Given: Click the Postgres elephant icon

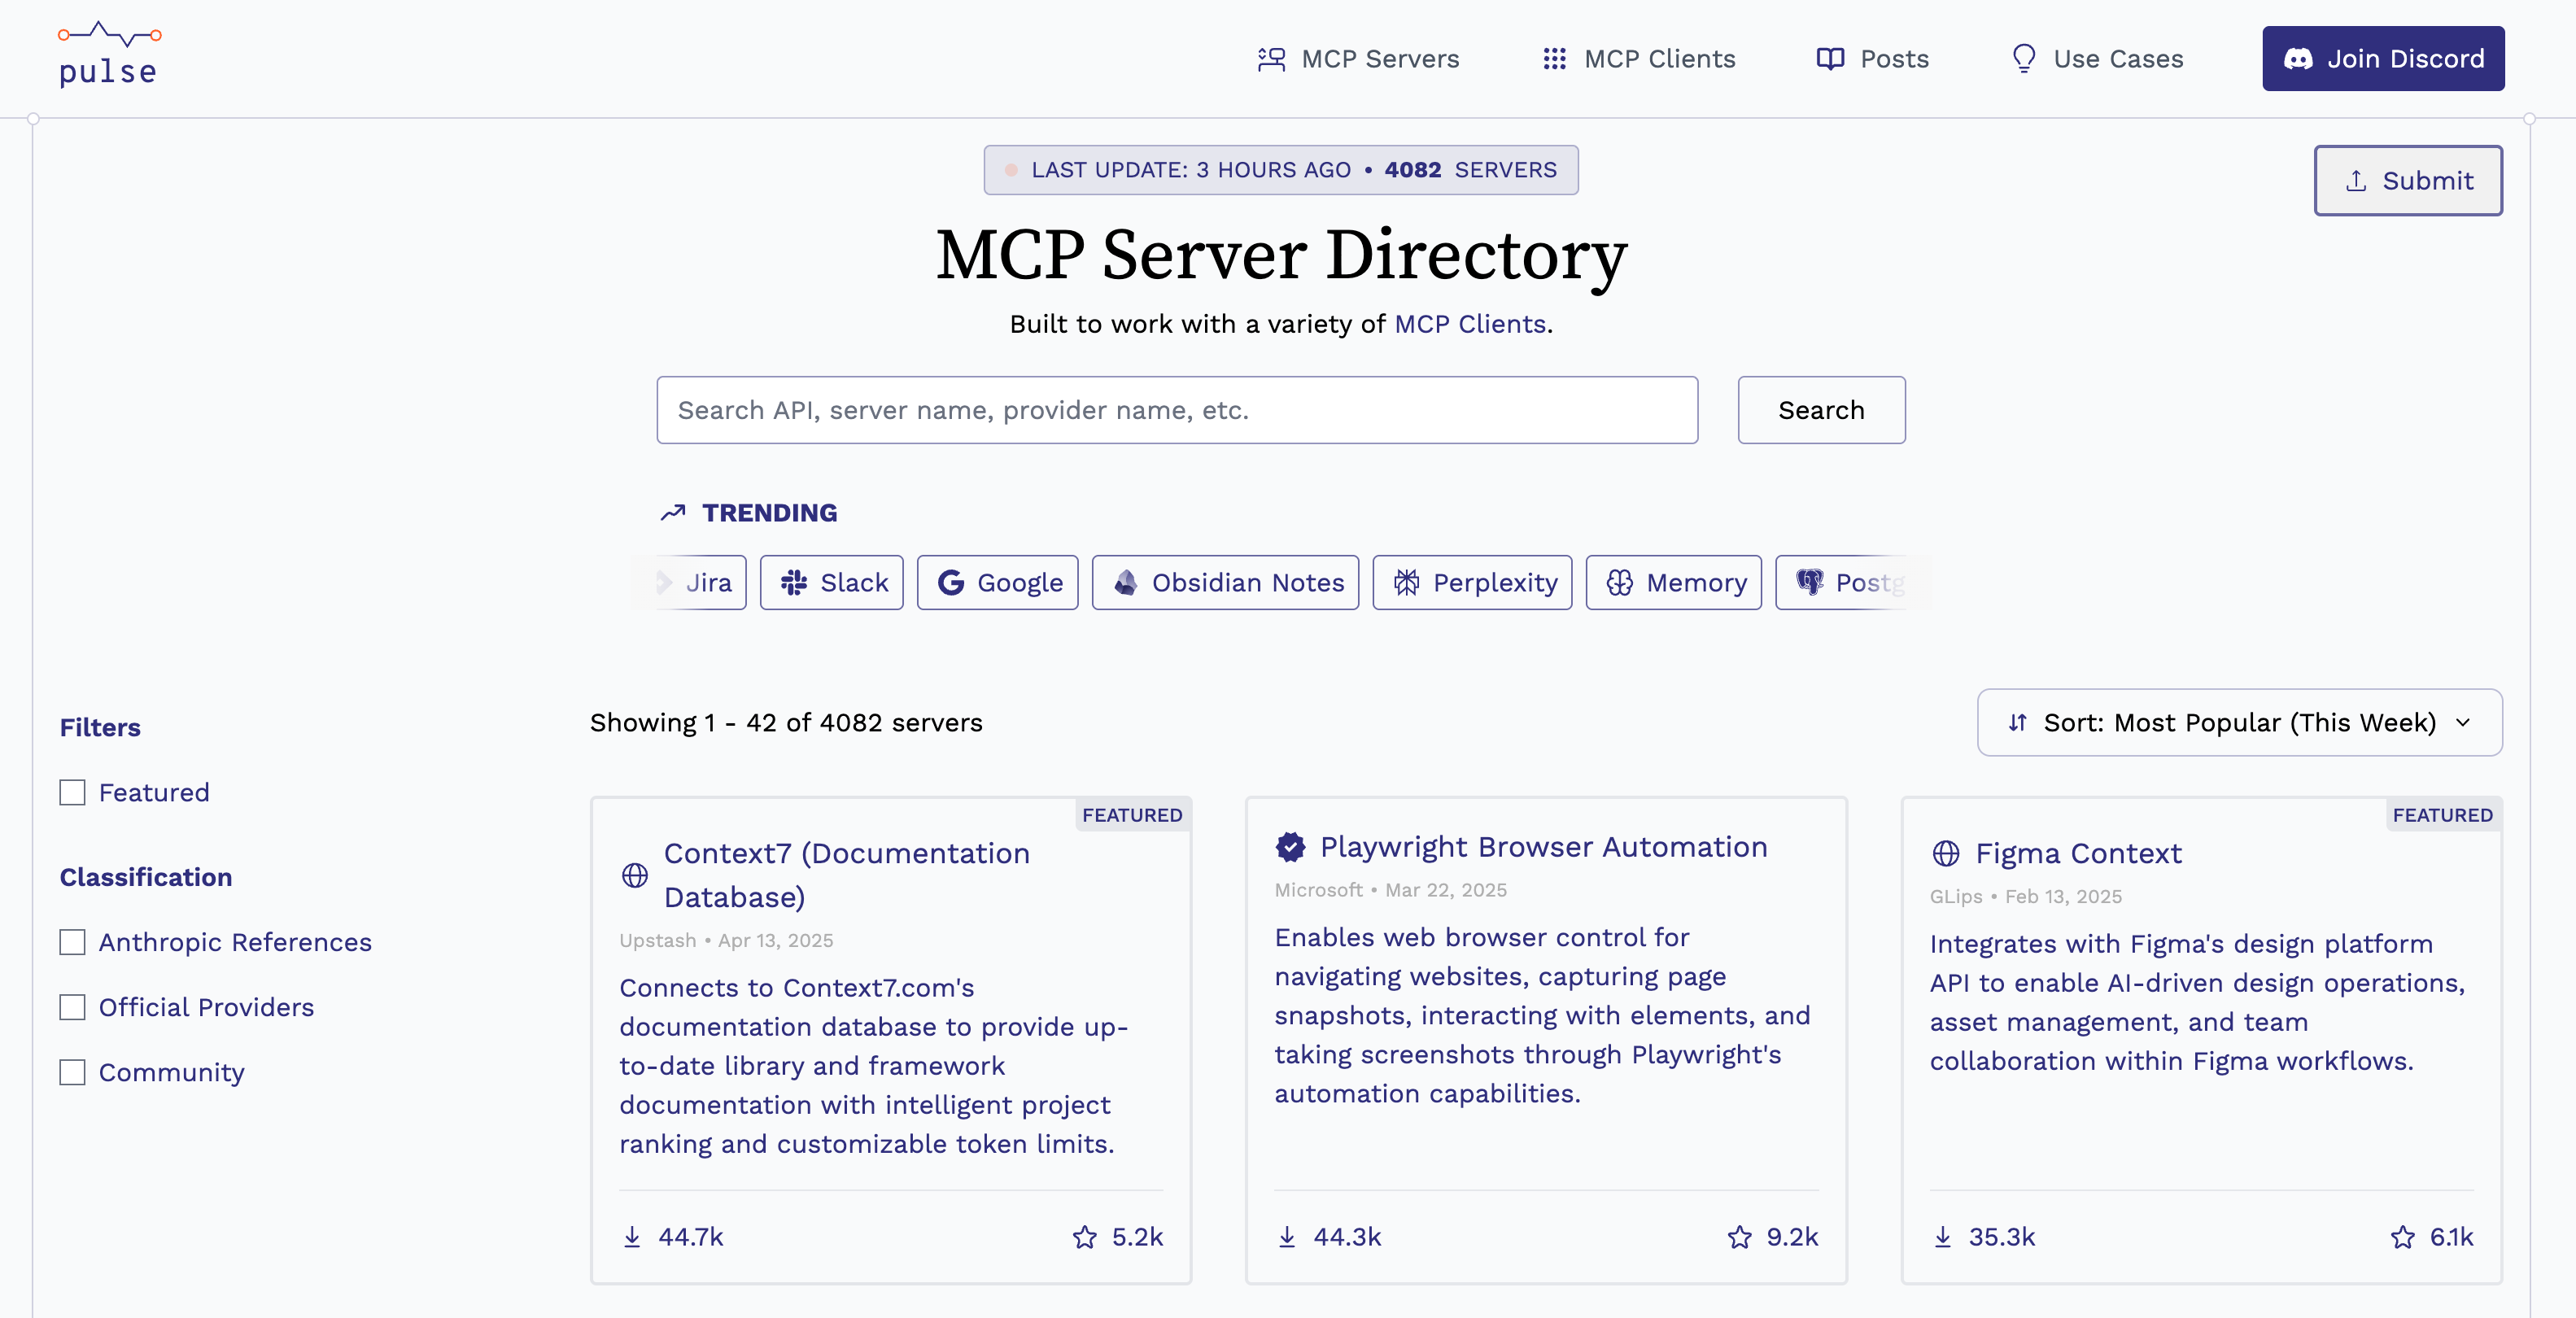Looking at the screenshot, I should 1810,582.
